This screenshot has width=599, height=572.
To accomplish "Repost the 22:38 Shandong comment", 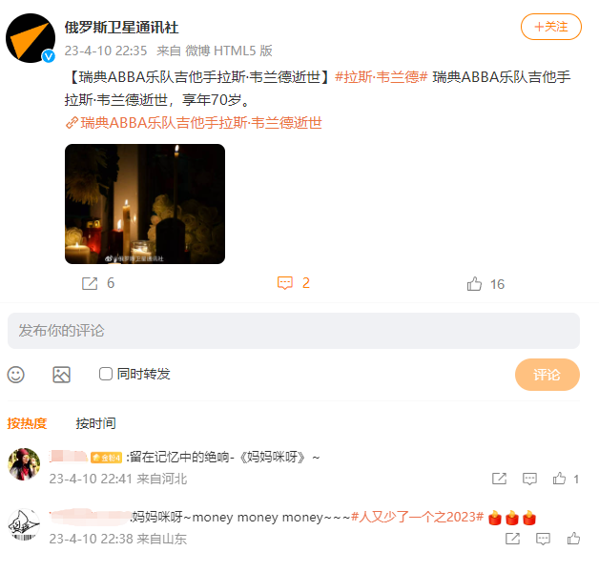I will point(512,539).
